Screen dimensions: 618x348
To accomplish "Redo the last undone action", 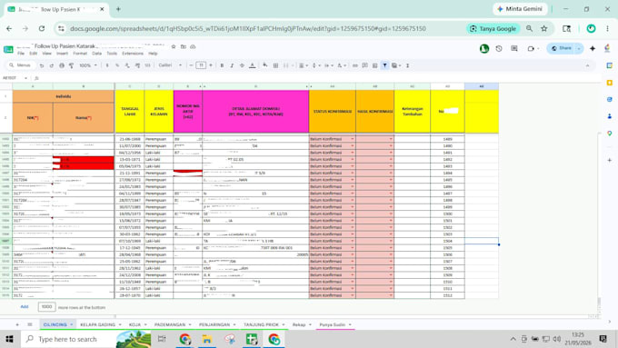I will (x=52, y=65).
